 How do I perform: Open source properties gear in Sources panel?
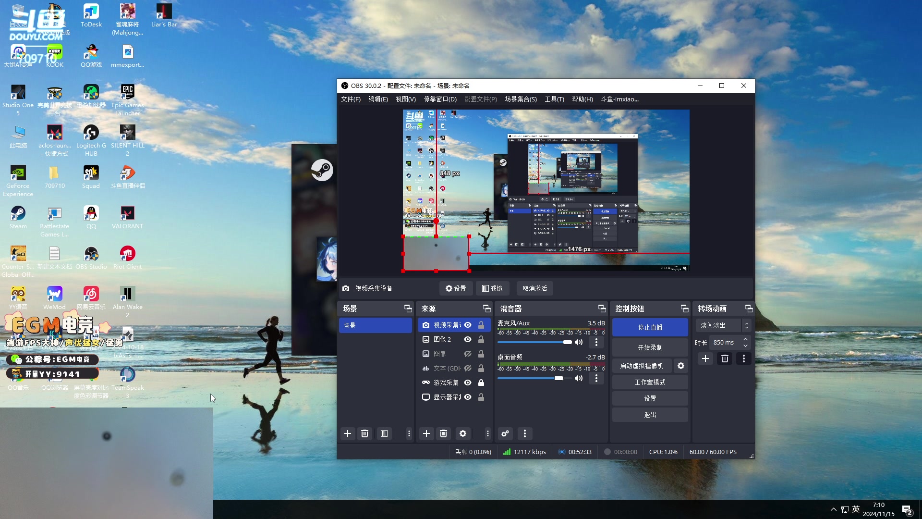point(463,433)
